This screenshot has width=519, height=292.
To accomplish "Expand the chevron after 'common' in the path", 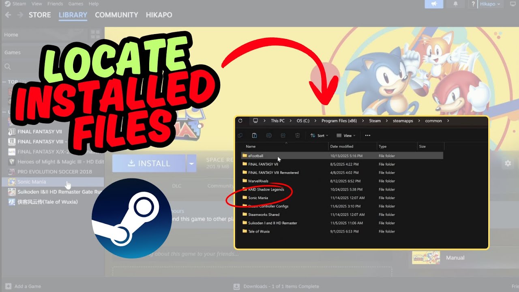I will pyautogui.click(x=448, y=121).
